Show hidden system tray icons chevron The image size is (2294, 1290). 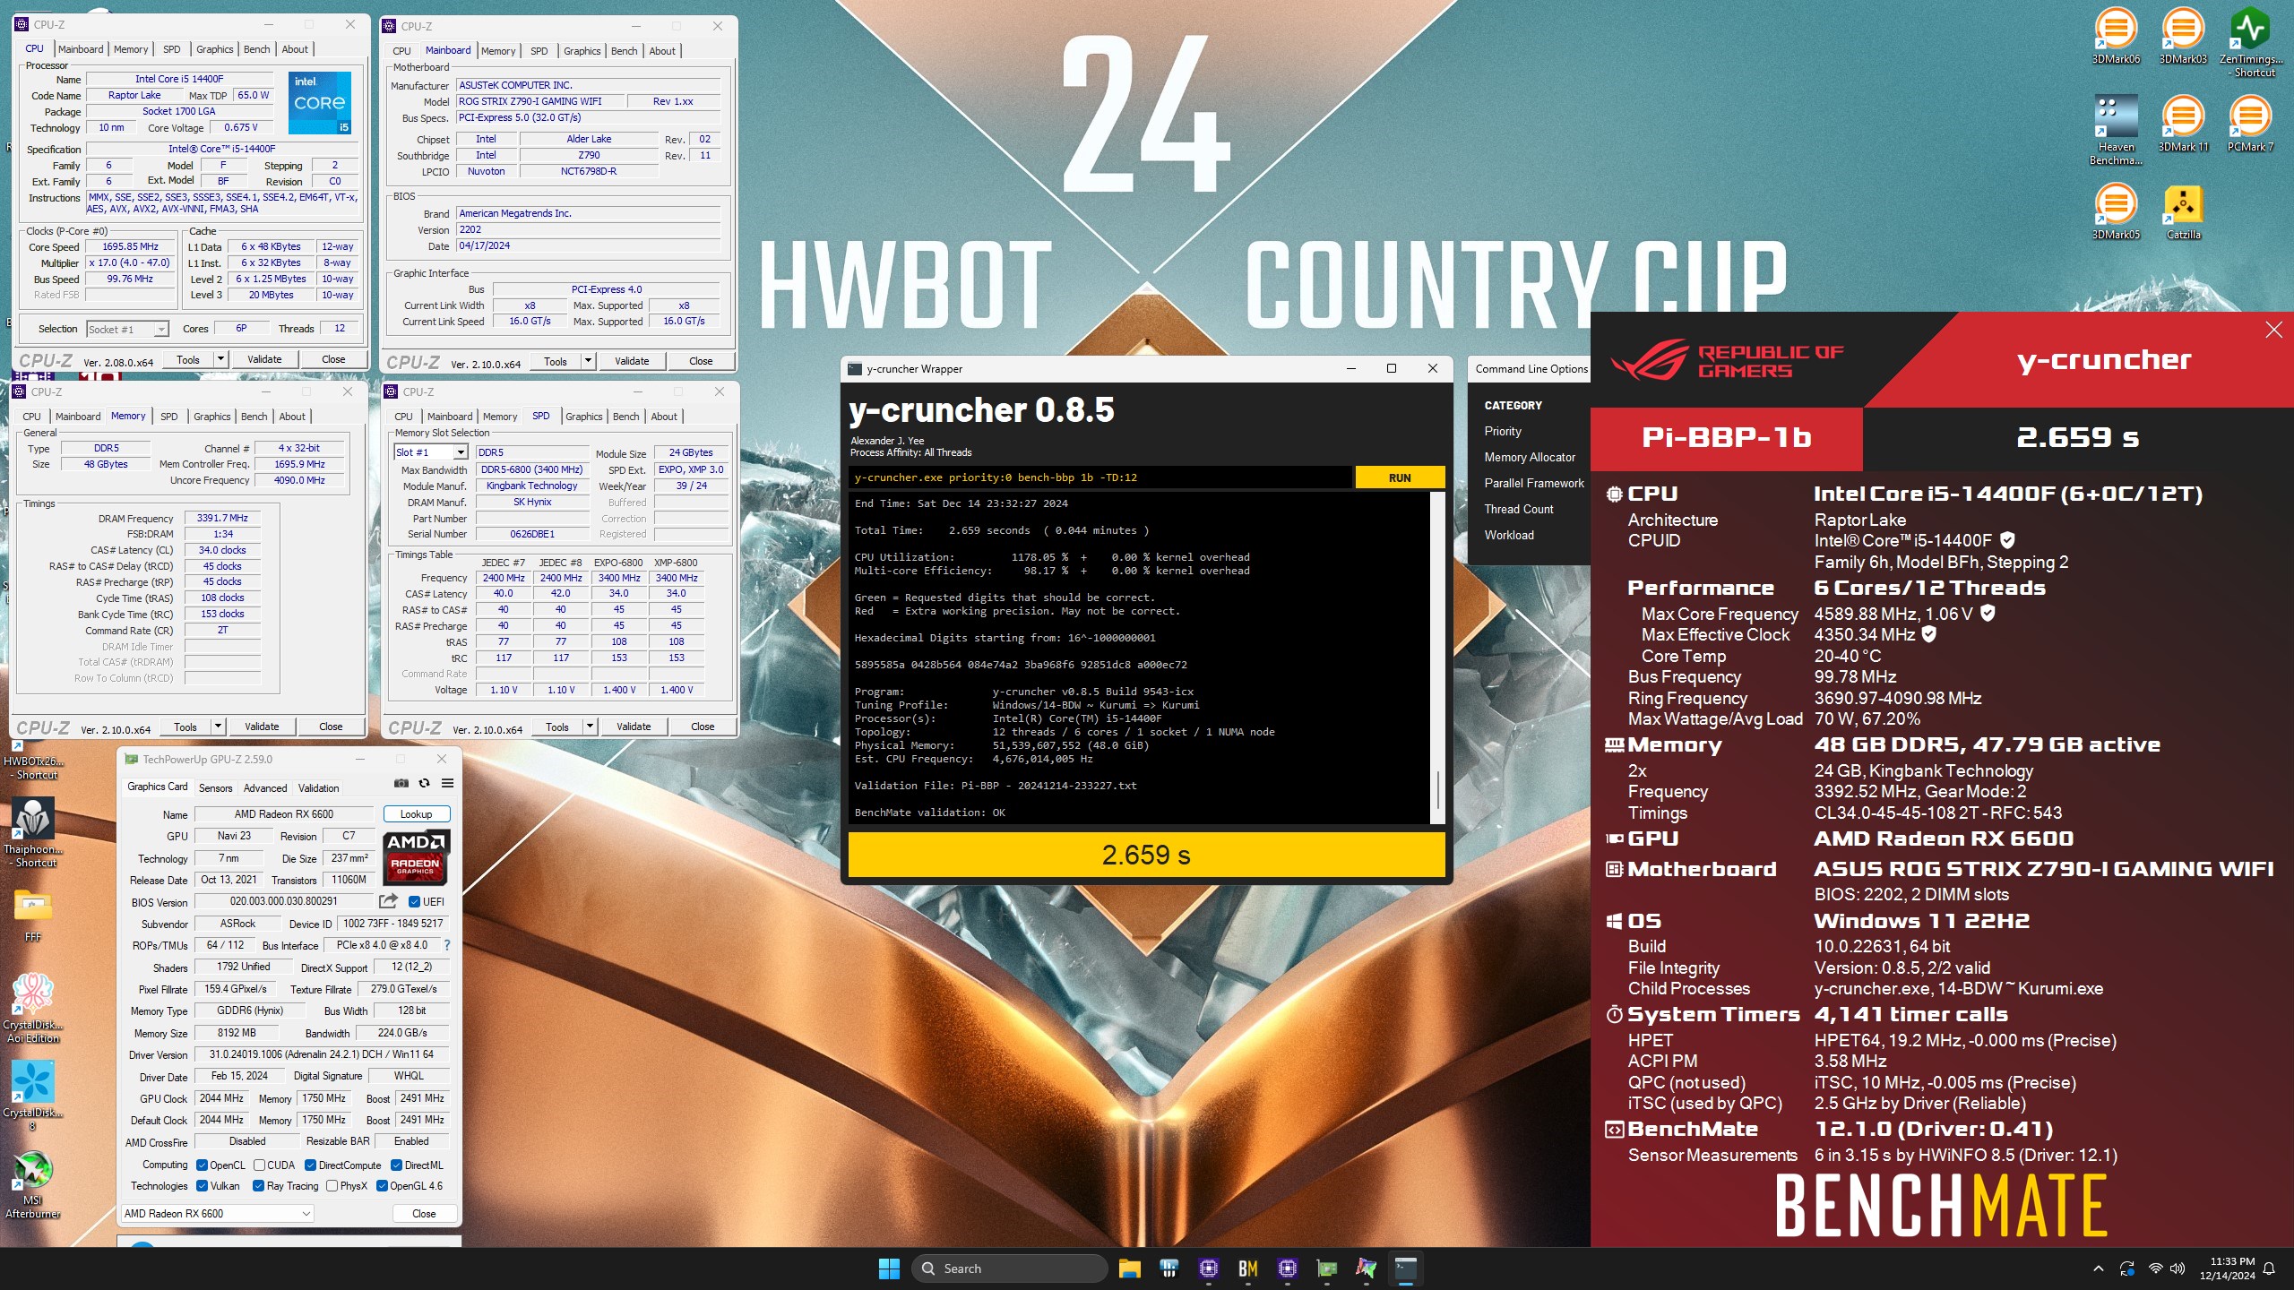pyautogui.click(x=2098, y=1268)
